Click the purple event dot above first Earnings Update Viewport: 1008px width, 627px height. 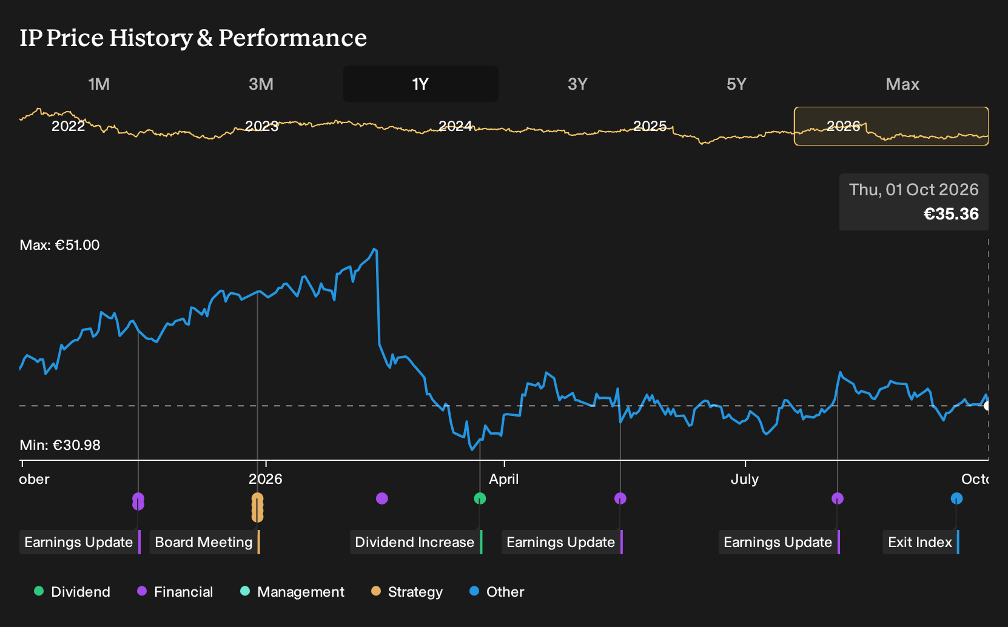[x=138, y=501]
